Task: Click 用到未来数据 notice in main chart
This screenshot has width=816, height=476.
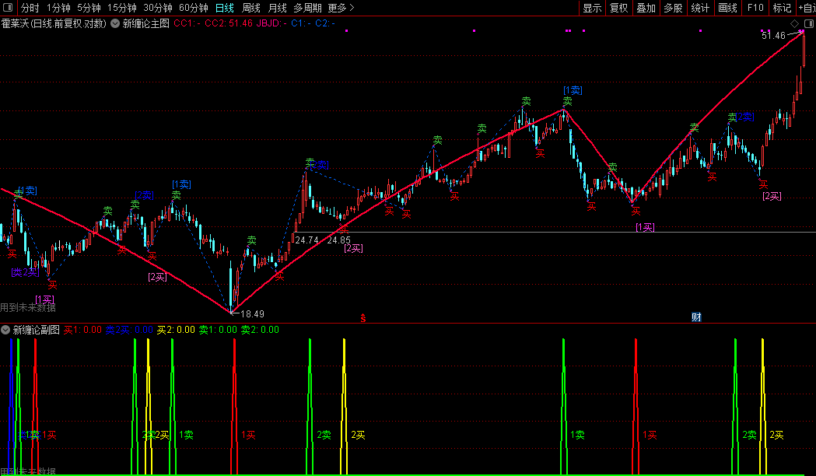Action: click(x=28, y=308)
